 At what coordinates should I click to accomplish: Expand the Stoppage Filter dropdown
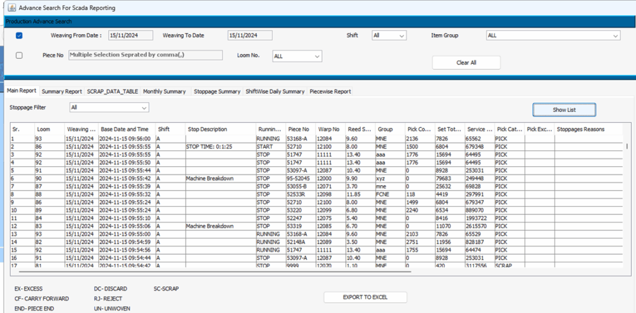pos(109,107)
